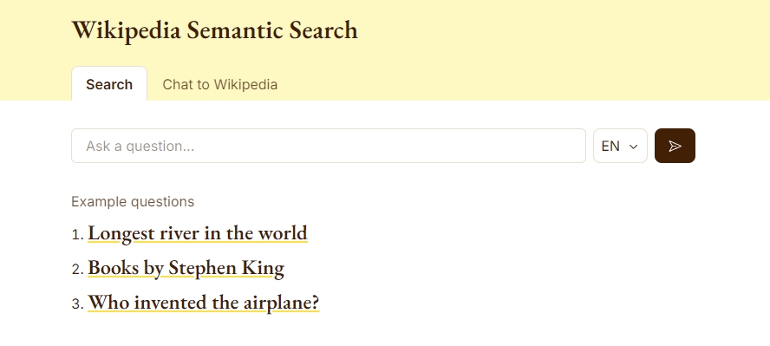This screenshot has height=346, width=770.
Task: Click the number 2 list marker
Action: [78, 270]
